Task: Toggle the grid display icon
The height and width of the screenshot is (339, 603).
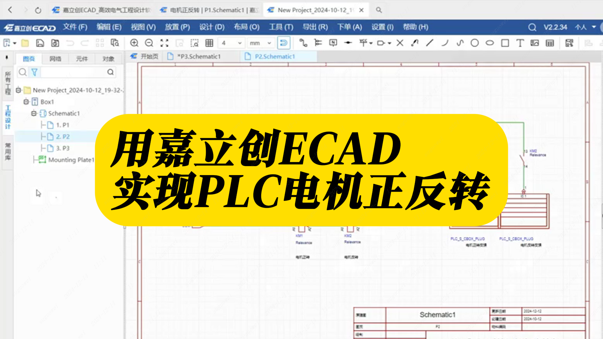Action: click(x=209, y=43)
